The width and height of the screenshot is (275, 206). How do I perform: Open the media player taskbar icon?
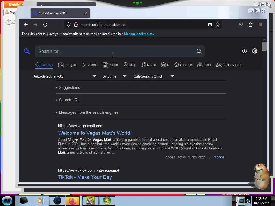click(x=40, y=201)
